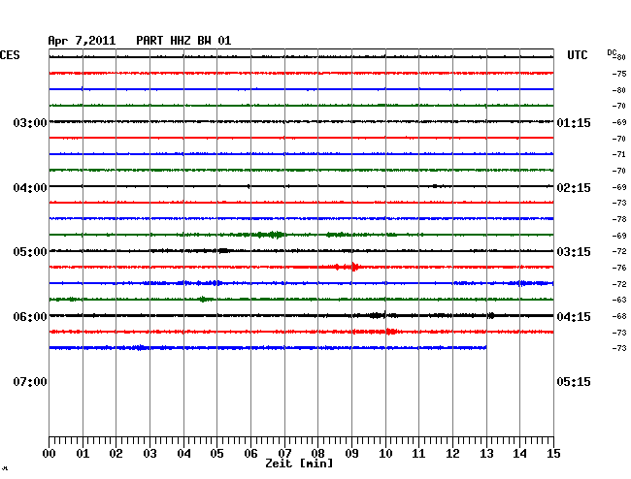Click the 04:00 CES time label

30,188
